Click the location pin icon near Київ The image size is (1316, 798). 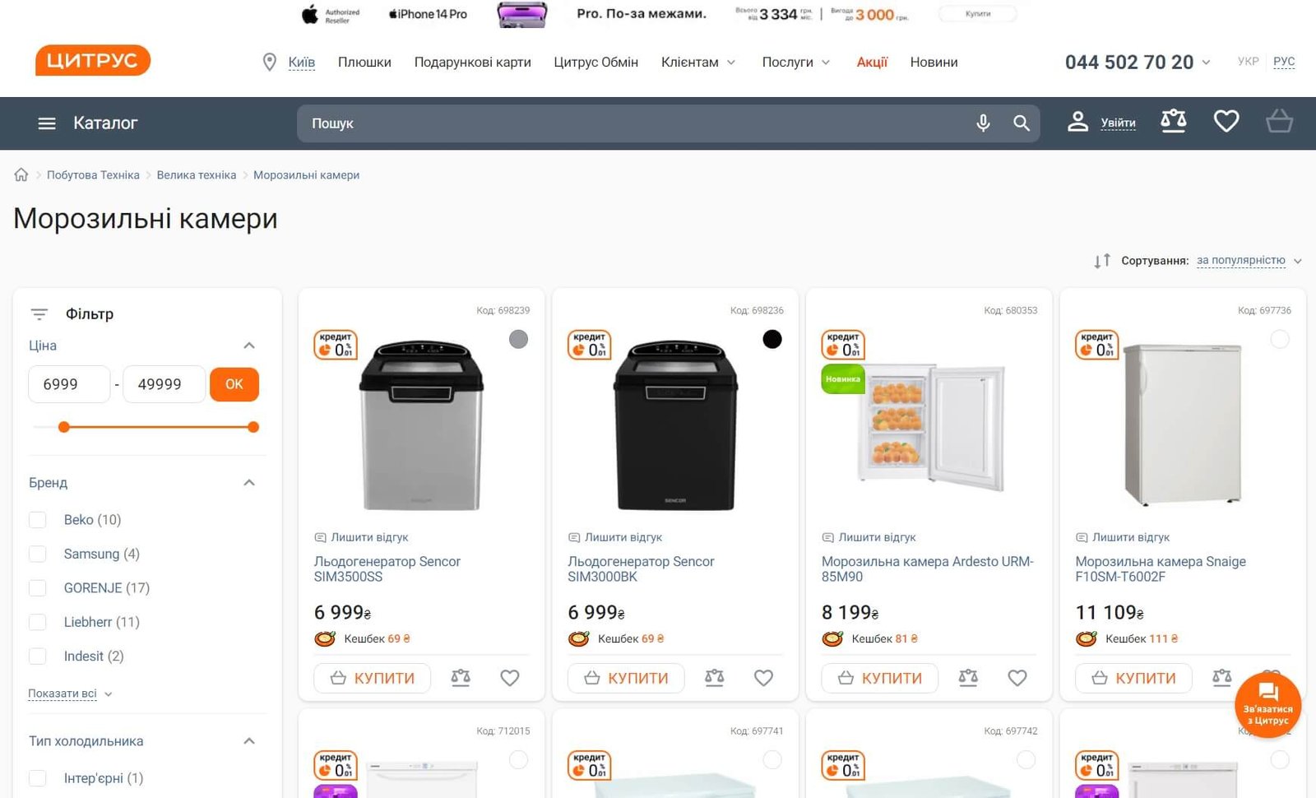coord(269,63)
